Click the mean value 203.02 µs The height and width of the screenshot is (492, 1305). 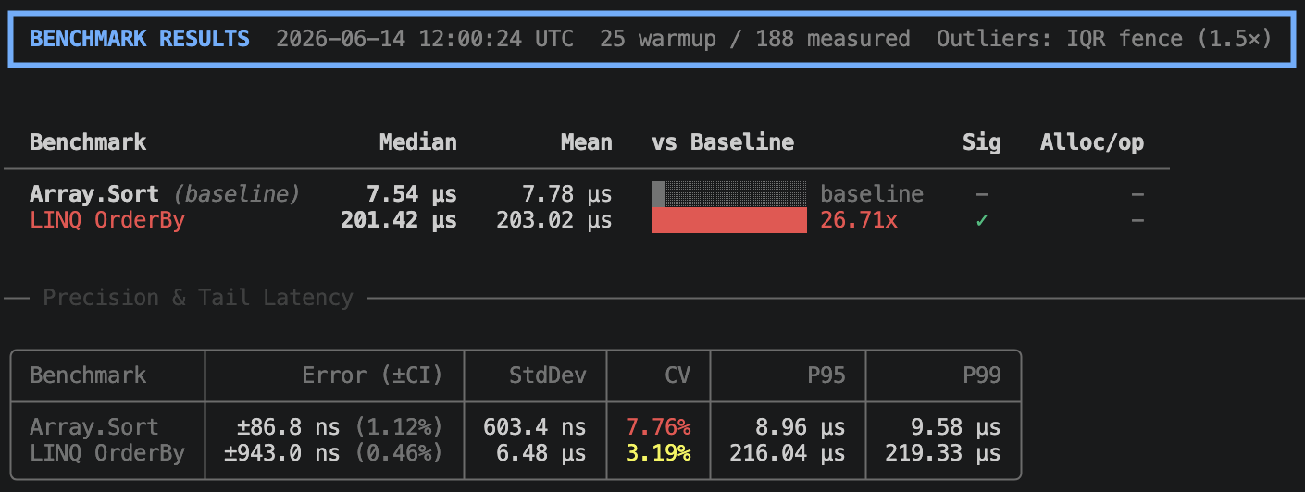click(554, 220)
